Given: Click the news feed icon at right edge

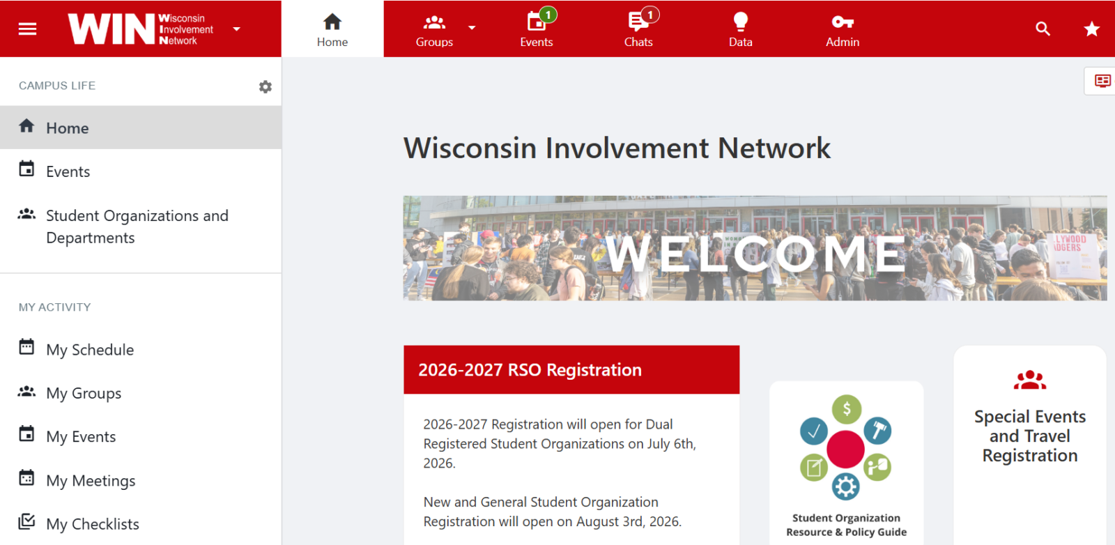Looking at the screenshot, I should tap(1102, 81).
